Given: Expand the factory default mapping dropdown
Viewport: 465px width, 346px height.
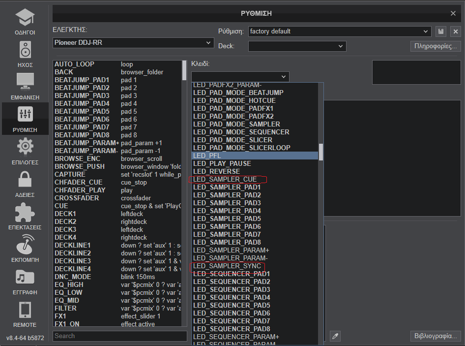Looking at the screenshot, I should pyautogui.click(x=339, y=31).
